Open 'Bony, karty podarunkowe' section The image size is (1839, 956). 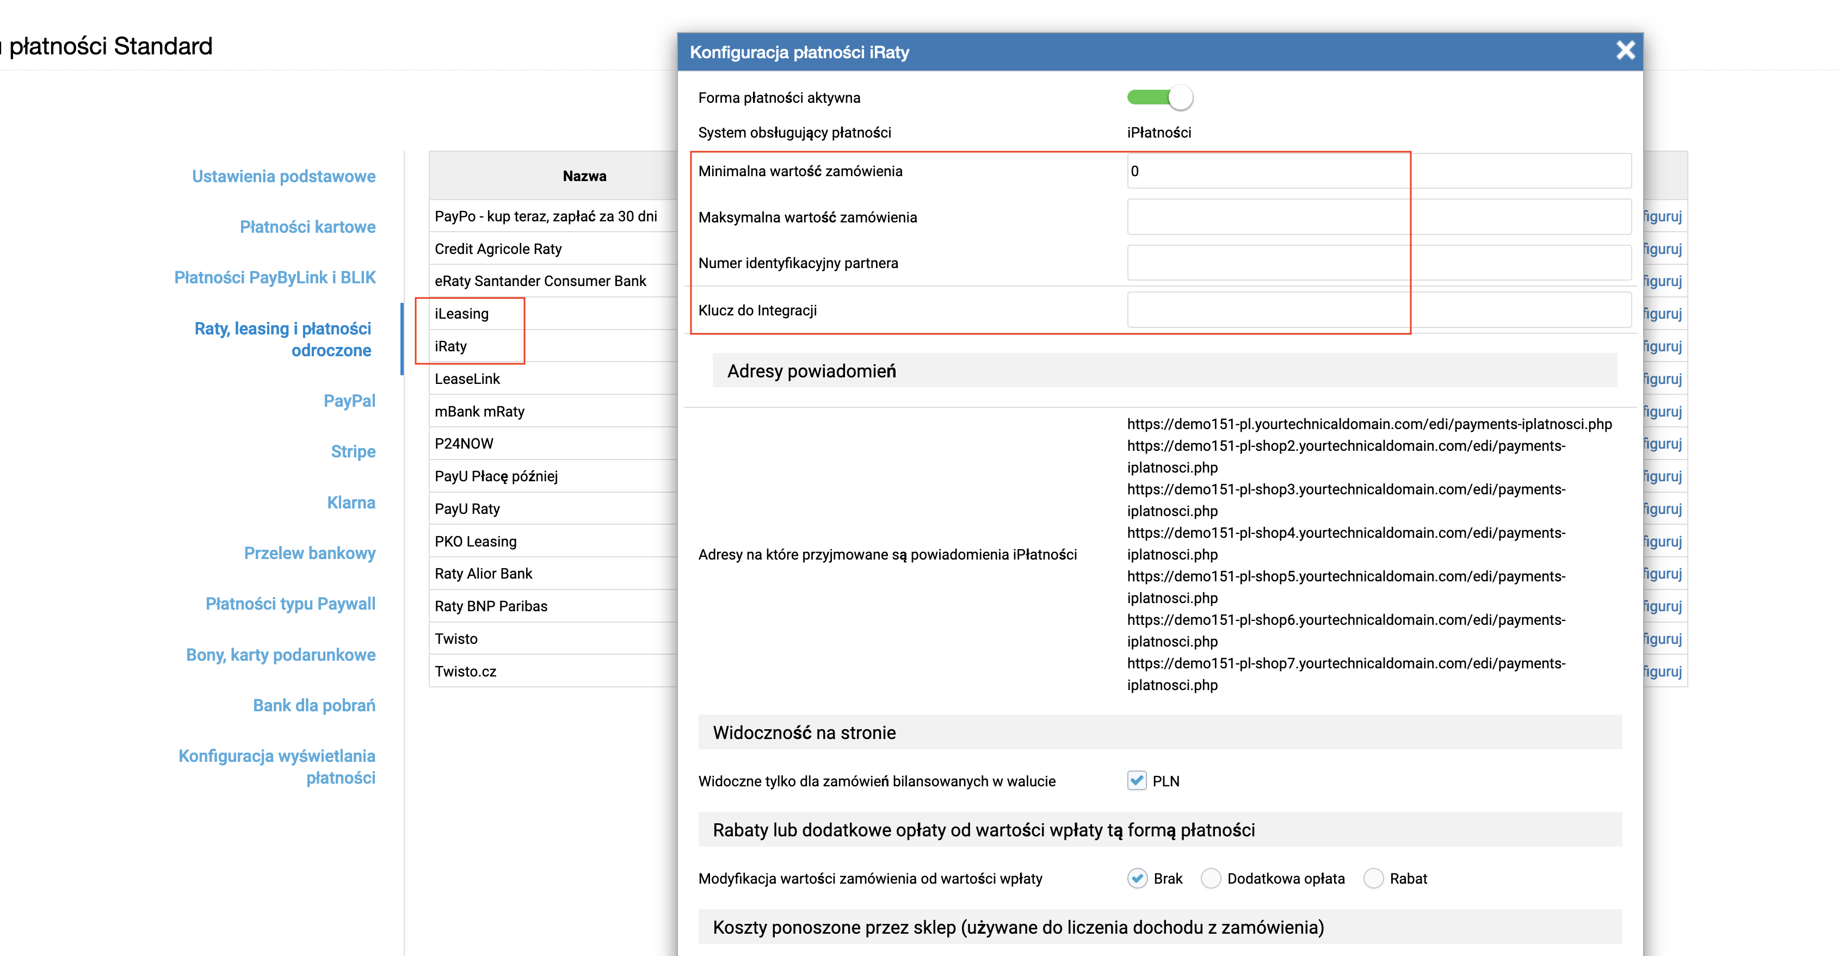(x=281, y=655)
